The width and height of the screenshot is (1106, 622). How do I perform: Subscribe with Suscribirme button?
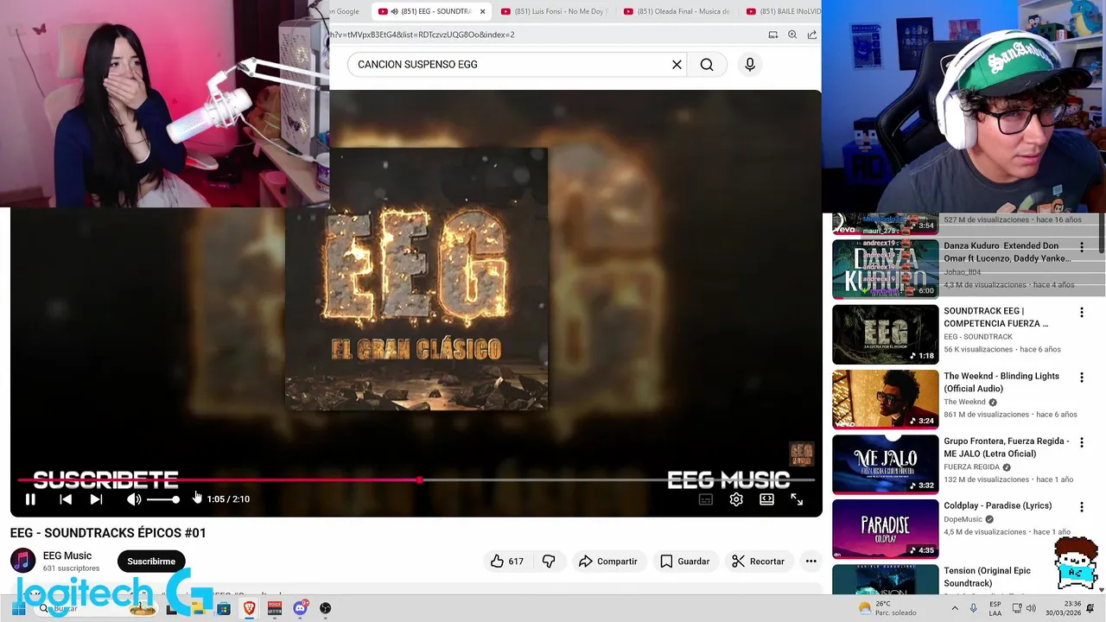151,562
